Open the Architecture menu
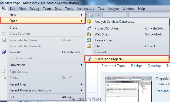This screenshot has width=170, height=102. point(85,9)
